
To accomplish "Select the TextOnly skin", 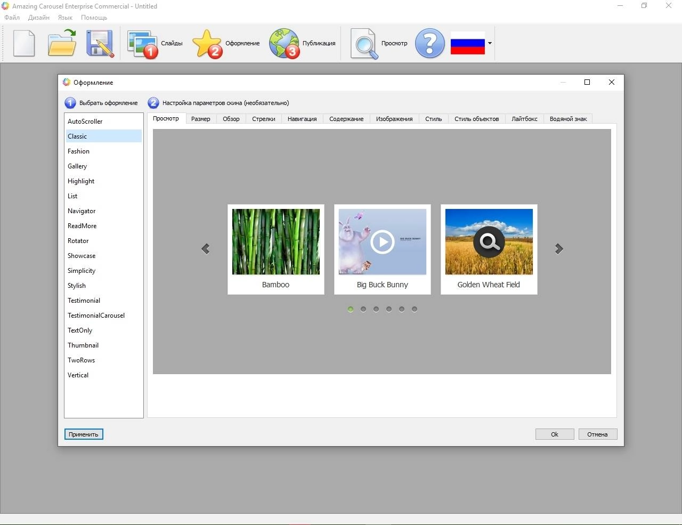I will tap(104, 330).
